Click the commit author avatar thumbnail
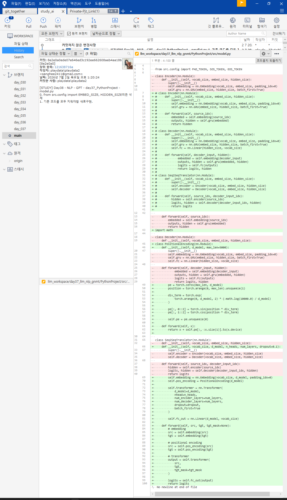287x500 pixels. click(x=128, y=64)
